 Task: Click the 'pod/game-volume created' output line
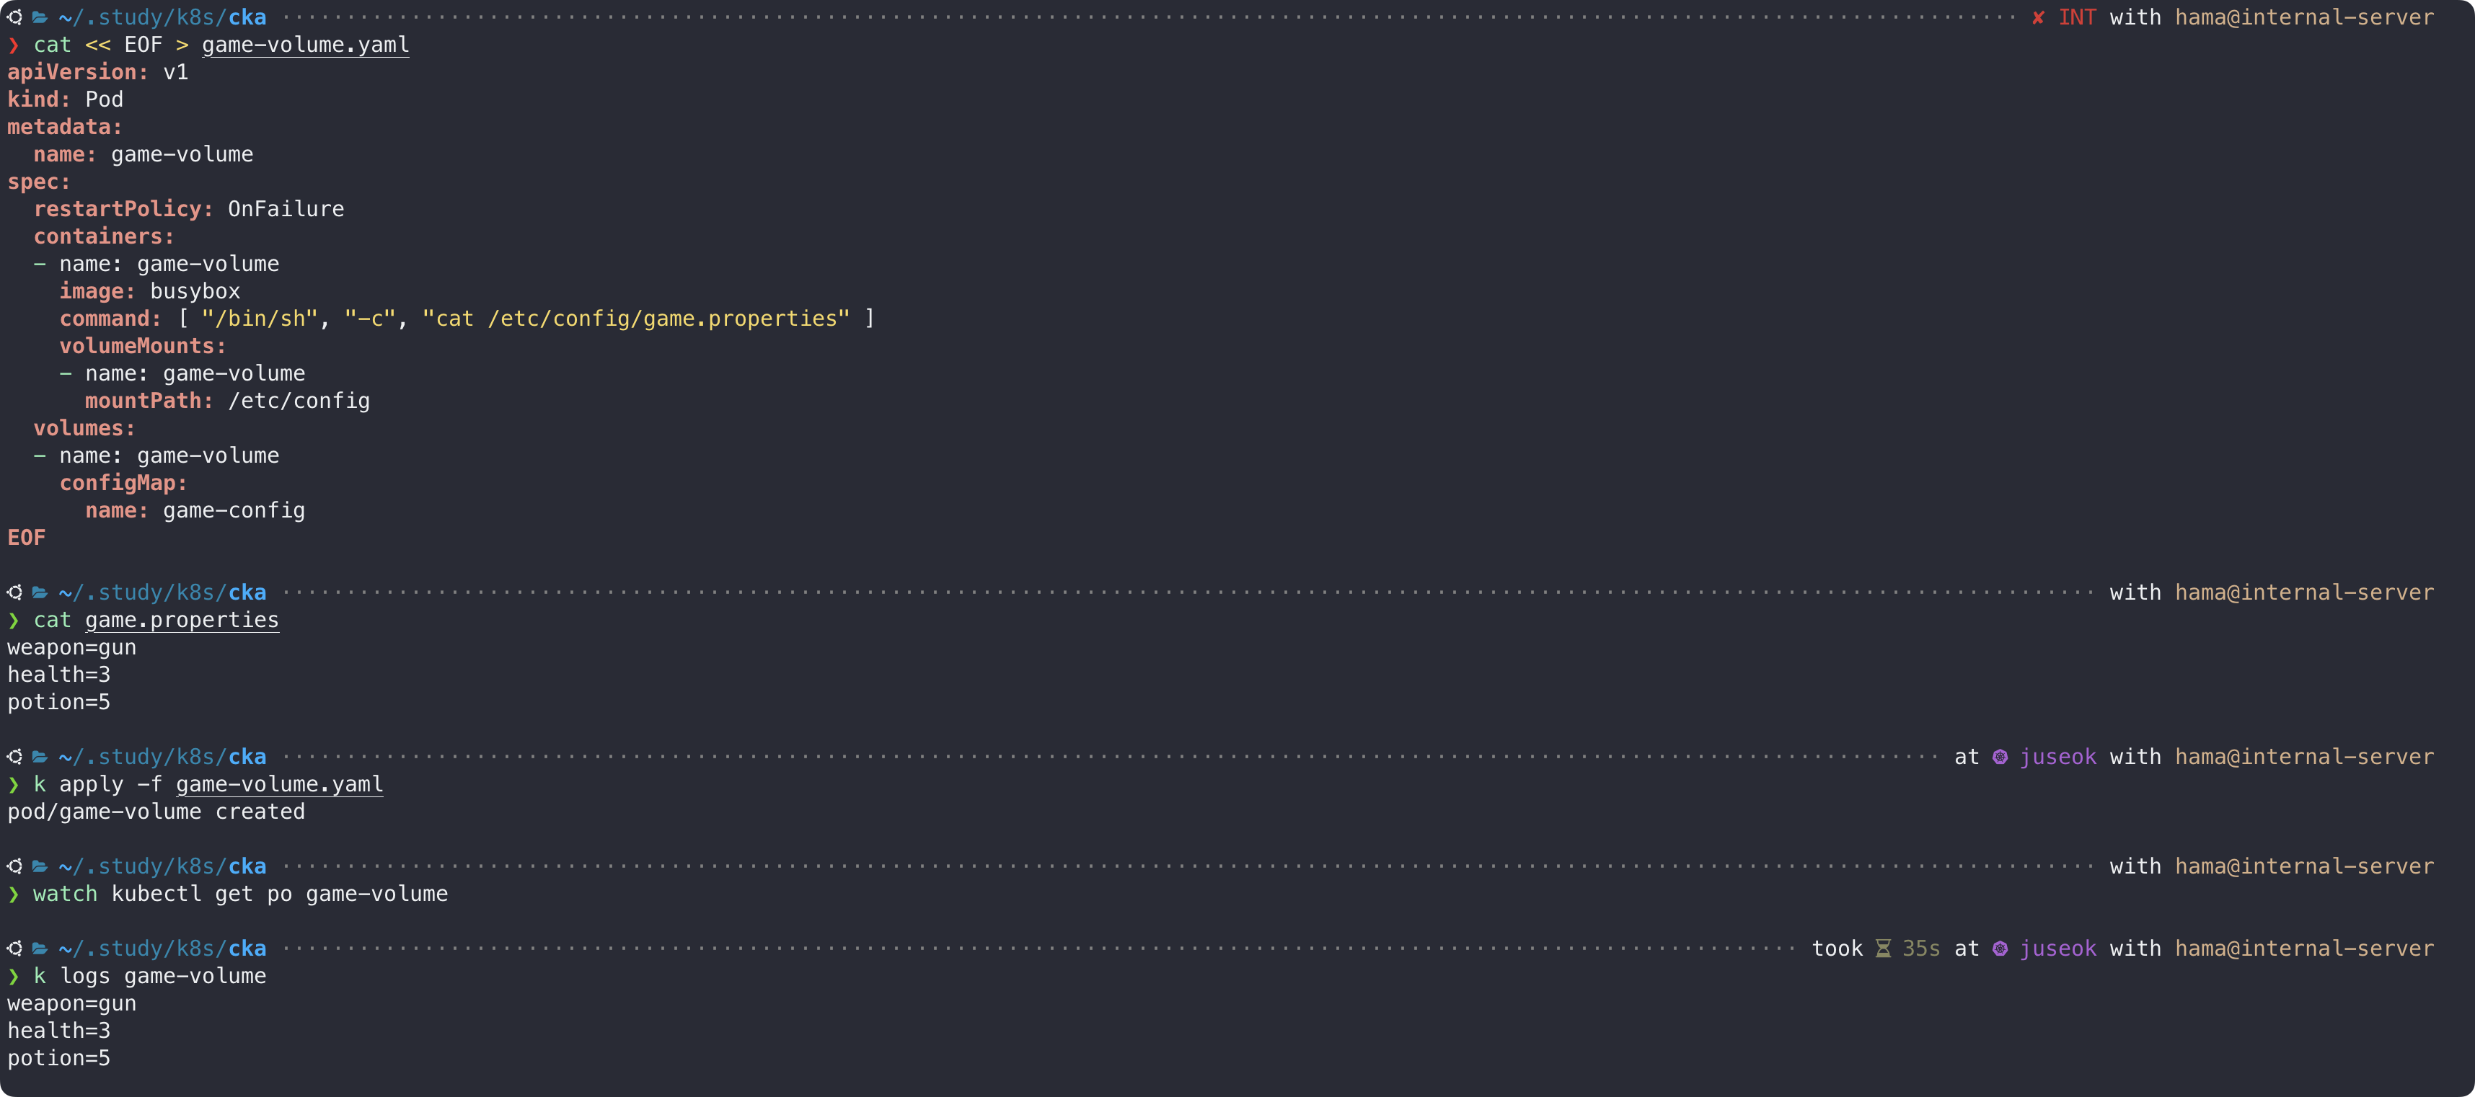point(156,812)
